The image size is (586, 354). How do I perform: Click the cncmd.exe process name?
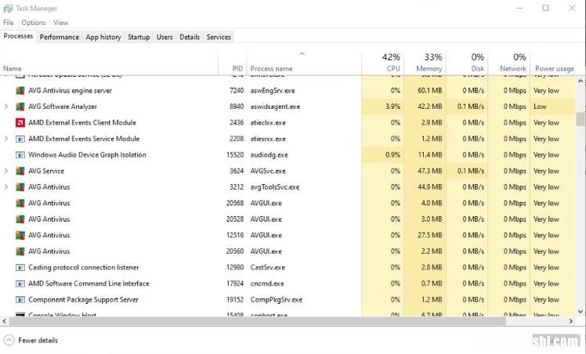pos(267,284)
